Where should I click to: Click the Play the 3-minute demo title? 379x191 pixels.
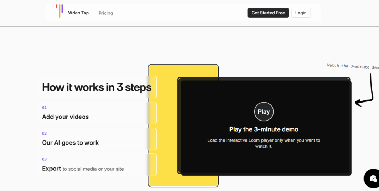264,129
